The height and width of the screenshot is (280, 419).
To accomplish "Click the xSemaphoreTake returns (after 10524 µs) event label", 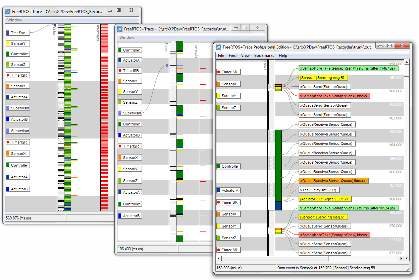I will 348,208.
